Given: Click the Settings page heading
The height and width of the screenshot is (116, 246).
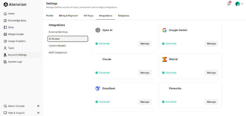Looking at the screenshot, I should coord(52,3).
